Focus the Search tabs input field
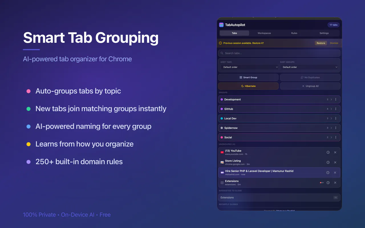 [279, 53]
